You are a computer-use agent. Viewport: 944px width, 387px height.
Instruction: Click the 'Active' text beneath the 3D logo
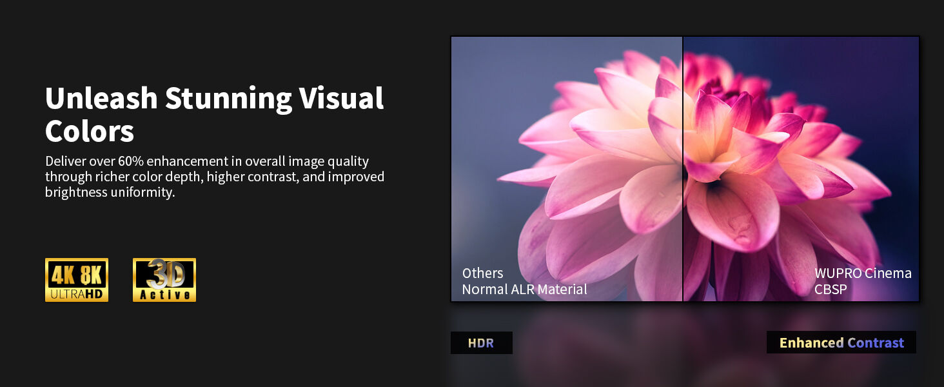pos(164,295)
